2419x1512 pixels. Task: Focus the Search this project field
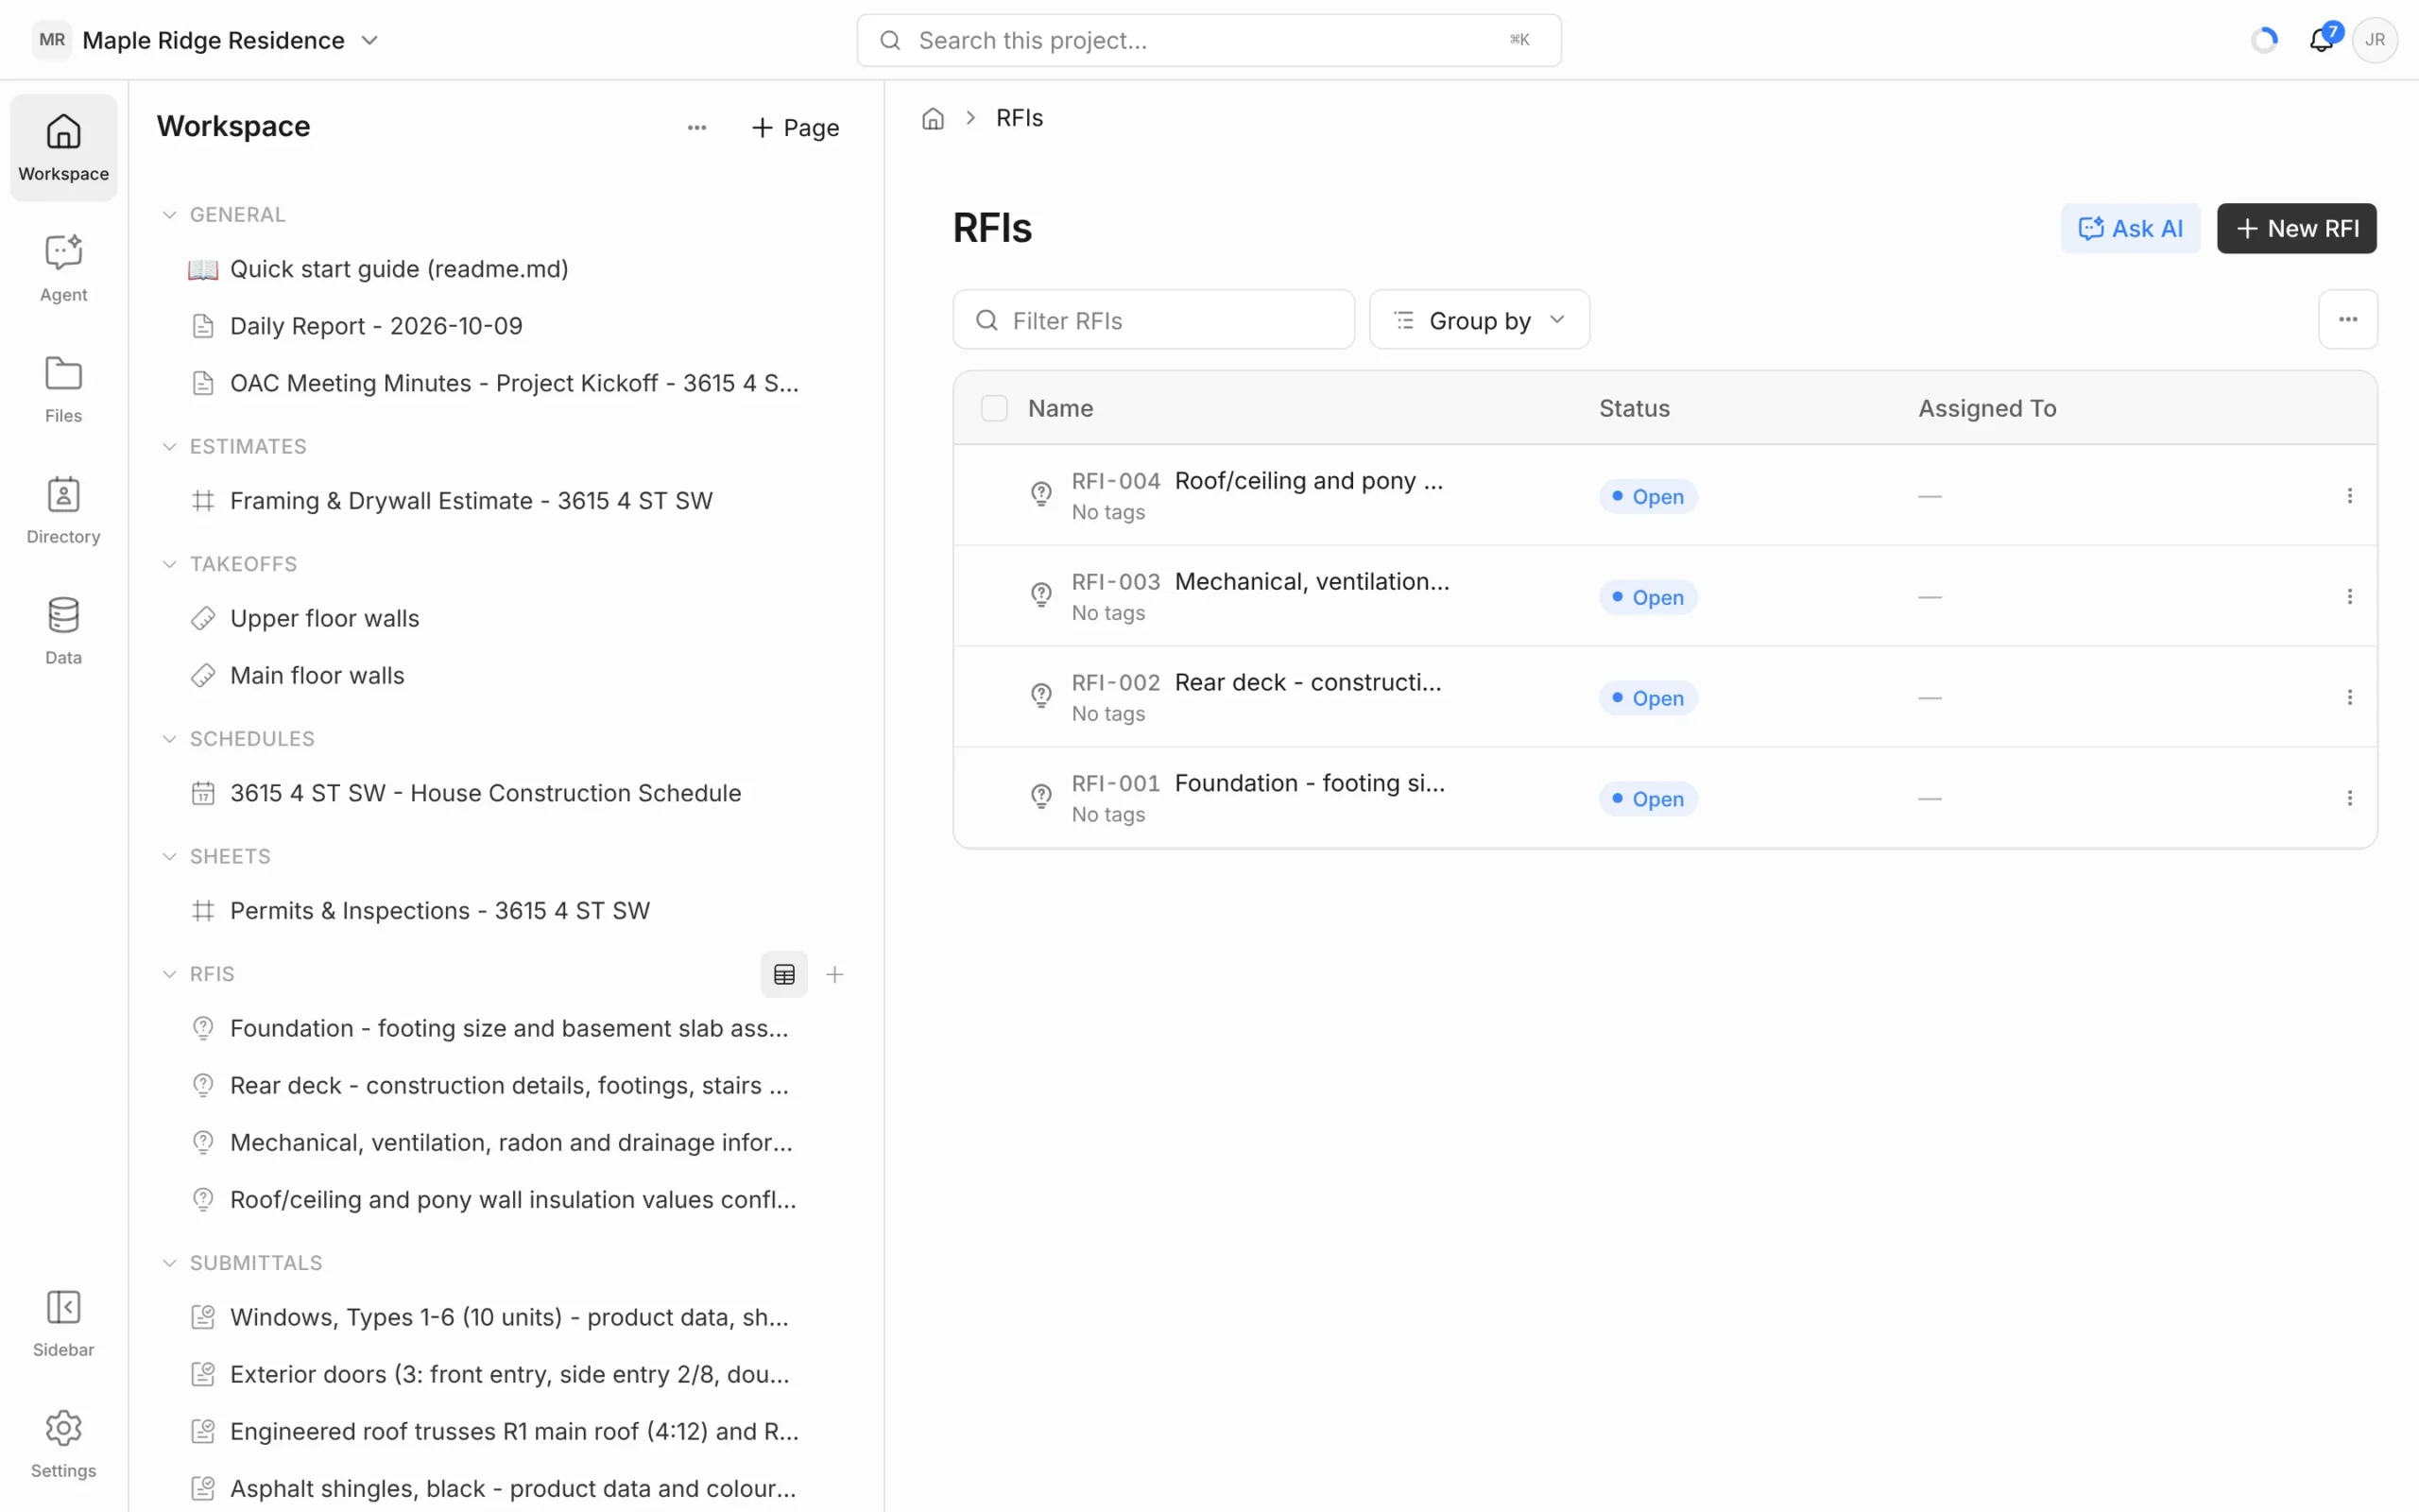pyautogui.click(x=1209, y=40)
